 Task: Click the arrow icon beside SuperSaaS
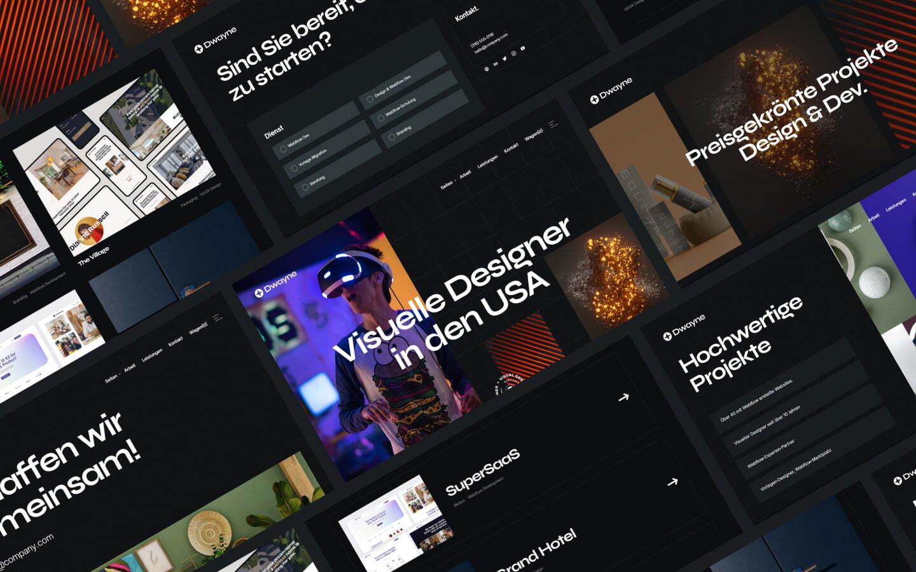(672, 482)
